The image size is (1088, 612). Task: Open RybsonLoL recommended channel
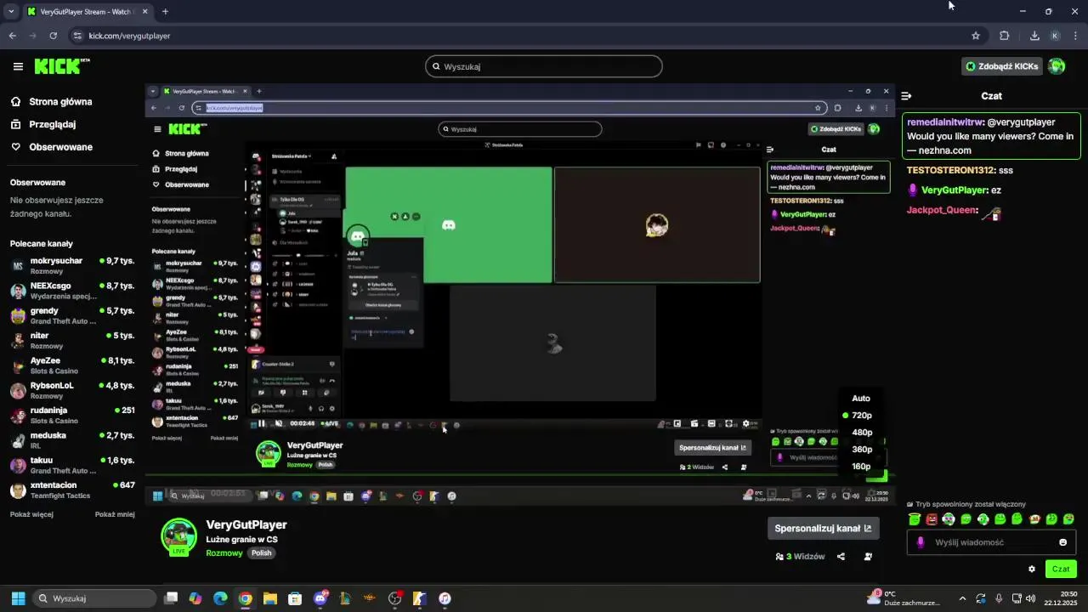pyautogui.click(x=72, y=391)
